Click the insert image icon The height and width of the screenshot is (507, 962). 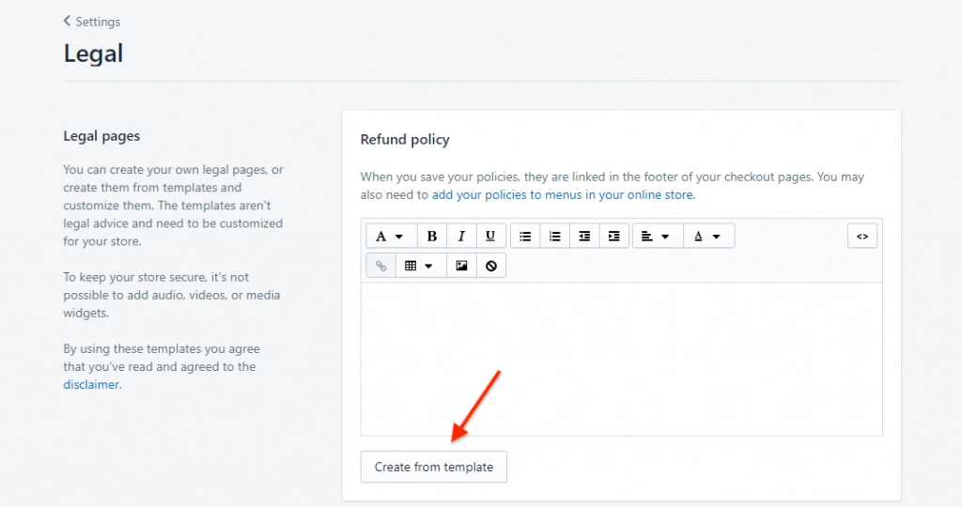(x=461, y=266)
